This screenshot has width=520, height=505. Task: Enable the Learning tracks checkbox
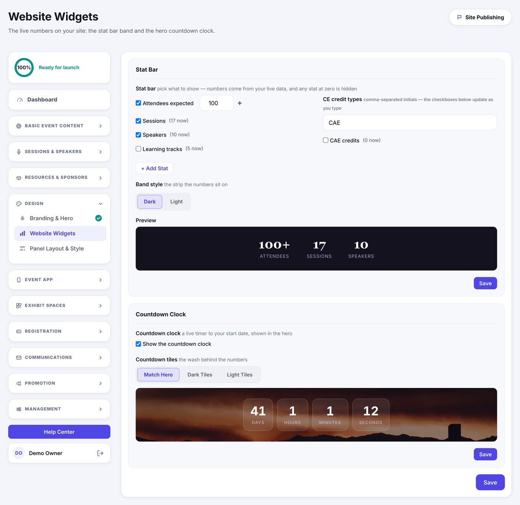point(138,149)
